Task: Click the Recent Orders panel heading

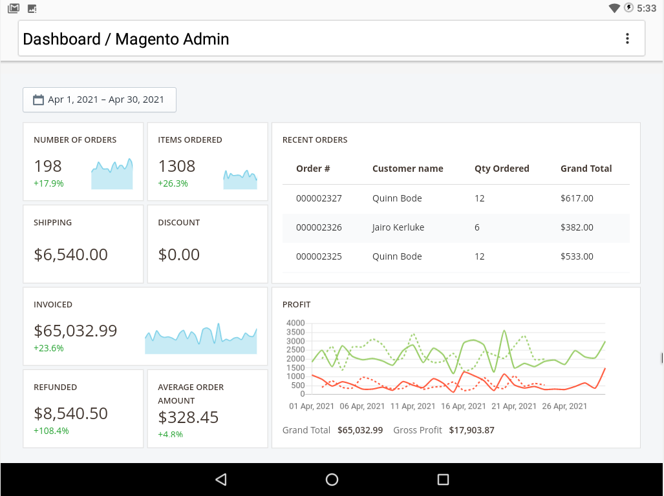Action: pos(315,140)
